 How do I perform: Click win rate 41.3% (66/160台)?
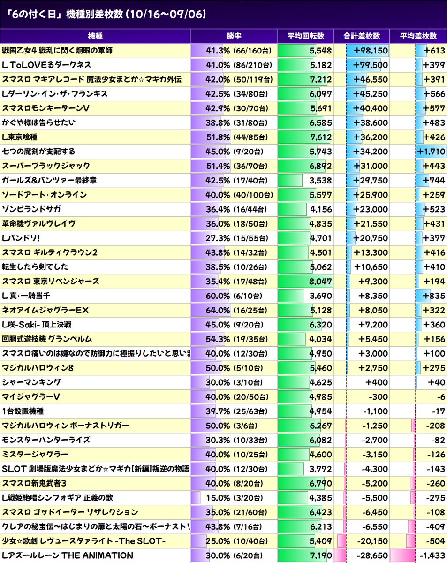coord(239,51)
